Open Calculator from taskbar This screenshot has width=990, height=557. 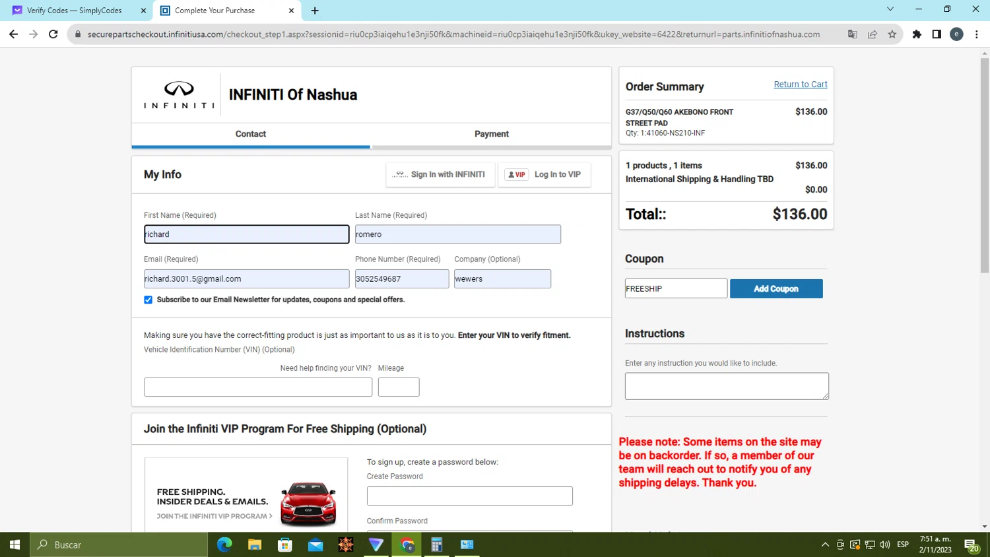click(436, 544)
